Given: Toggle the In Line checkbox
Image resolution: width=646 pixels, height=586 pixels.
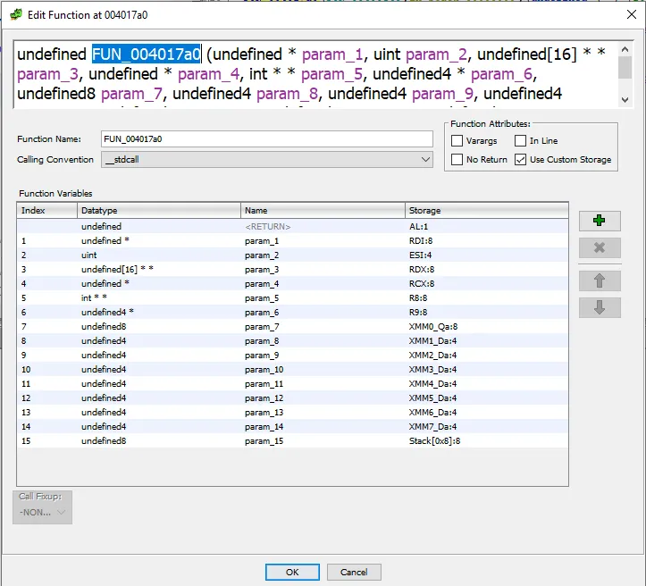Looking at the screenshot, I should point(520,141).
